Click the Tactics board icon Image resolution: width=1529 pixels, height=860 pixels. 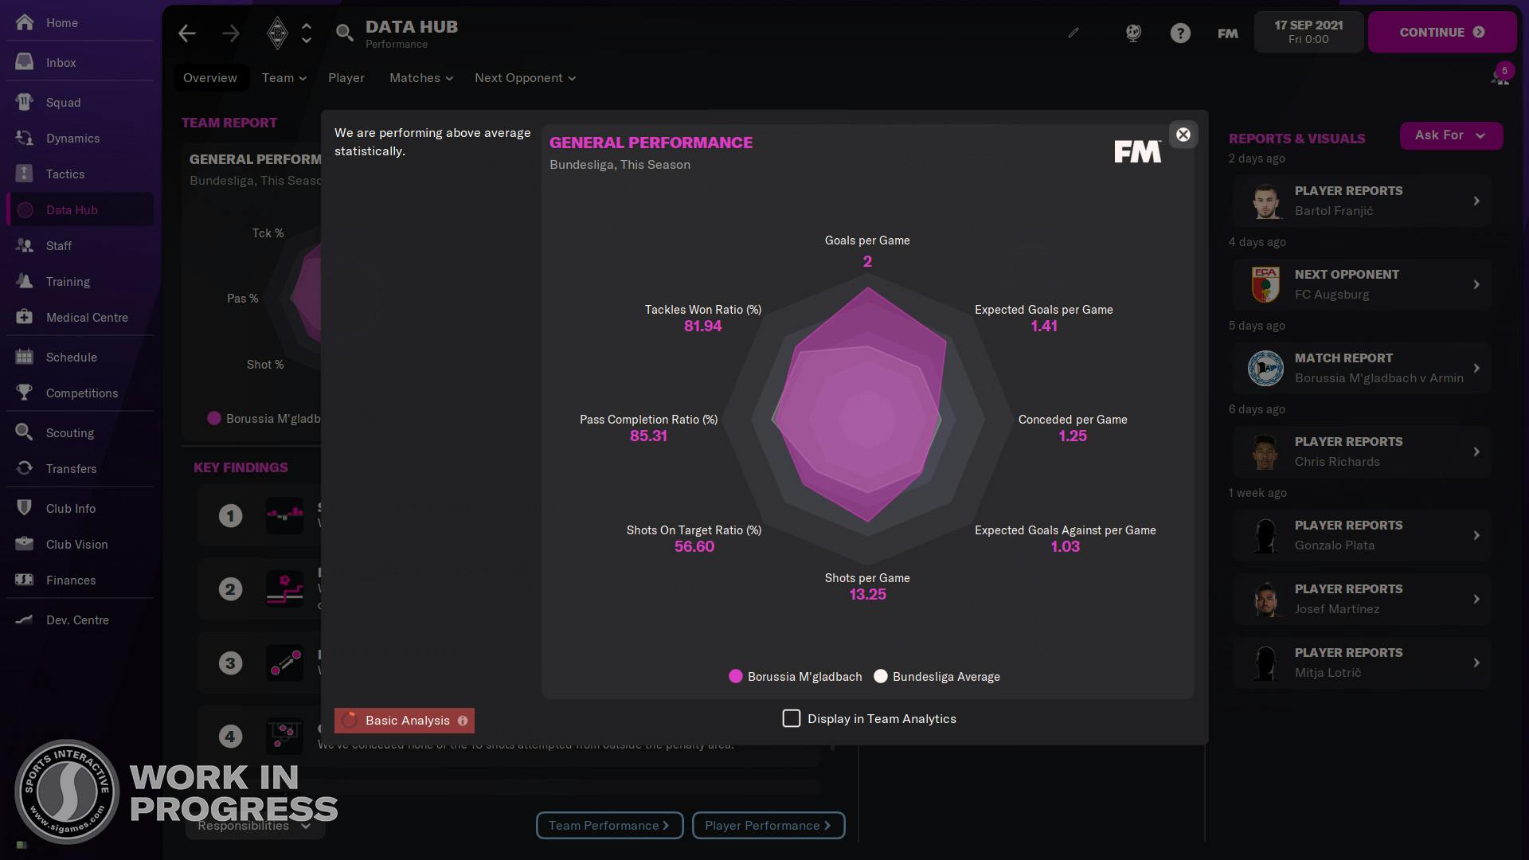25,174
